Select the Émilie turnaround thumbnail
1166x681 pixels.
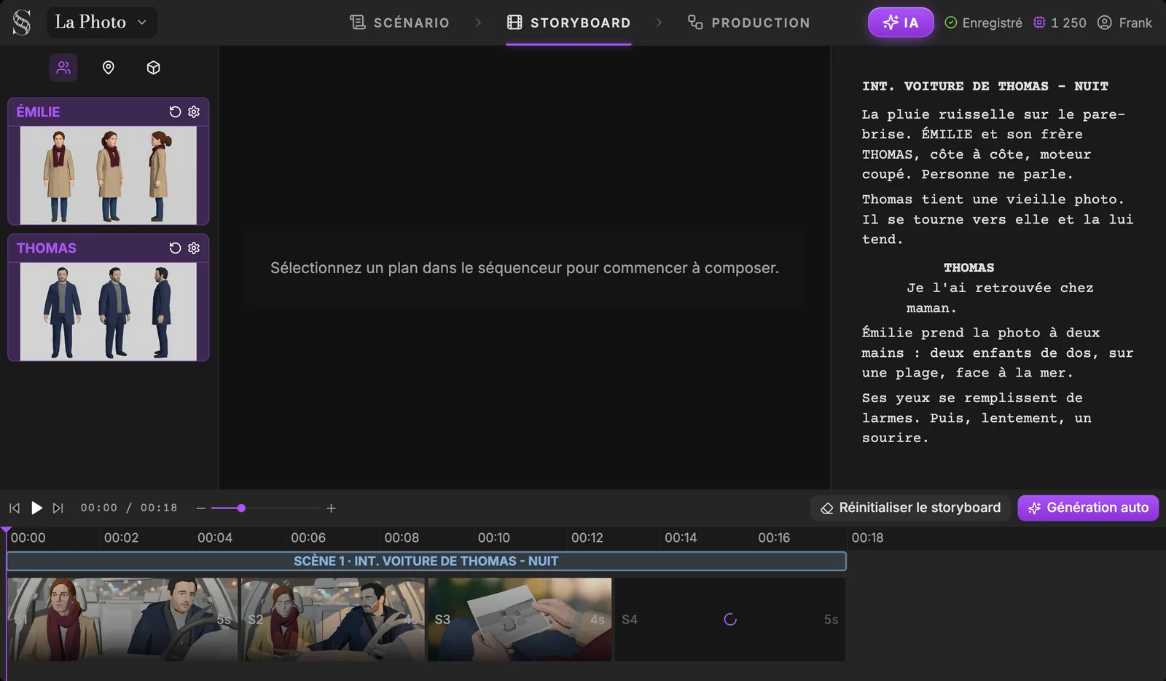tap(109, 176)
